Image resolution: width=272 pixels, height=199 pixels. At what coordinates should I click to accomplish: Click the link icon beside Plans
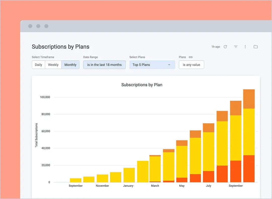(191, 57)
